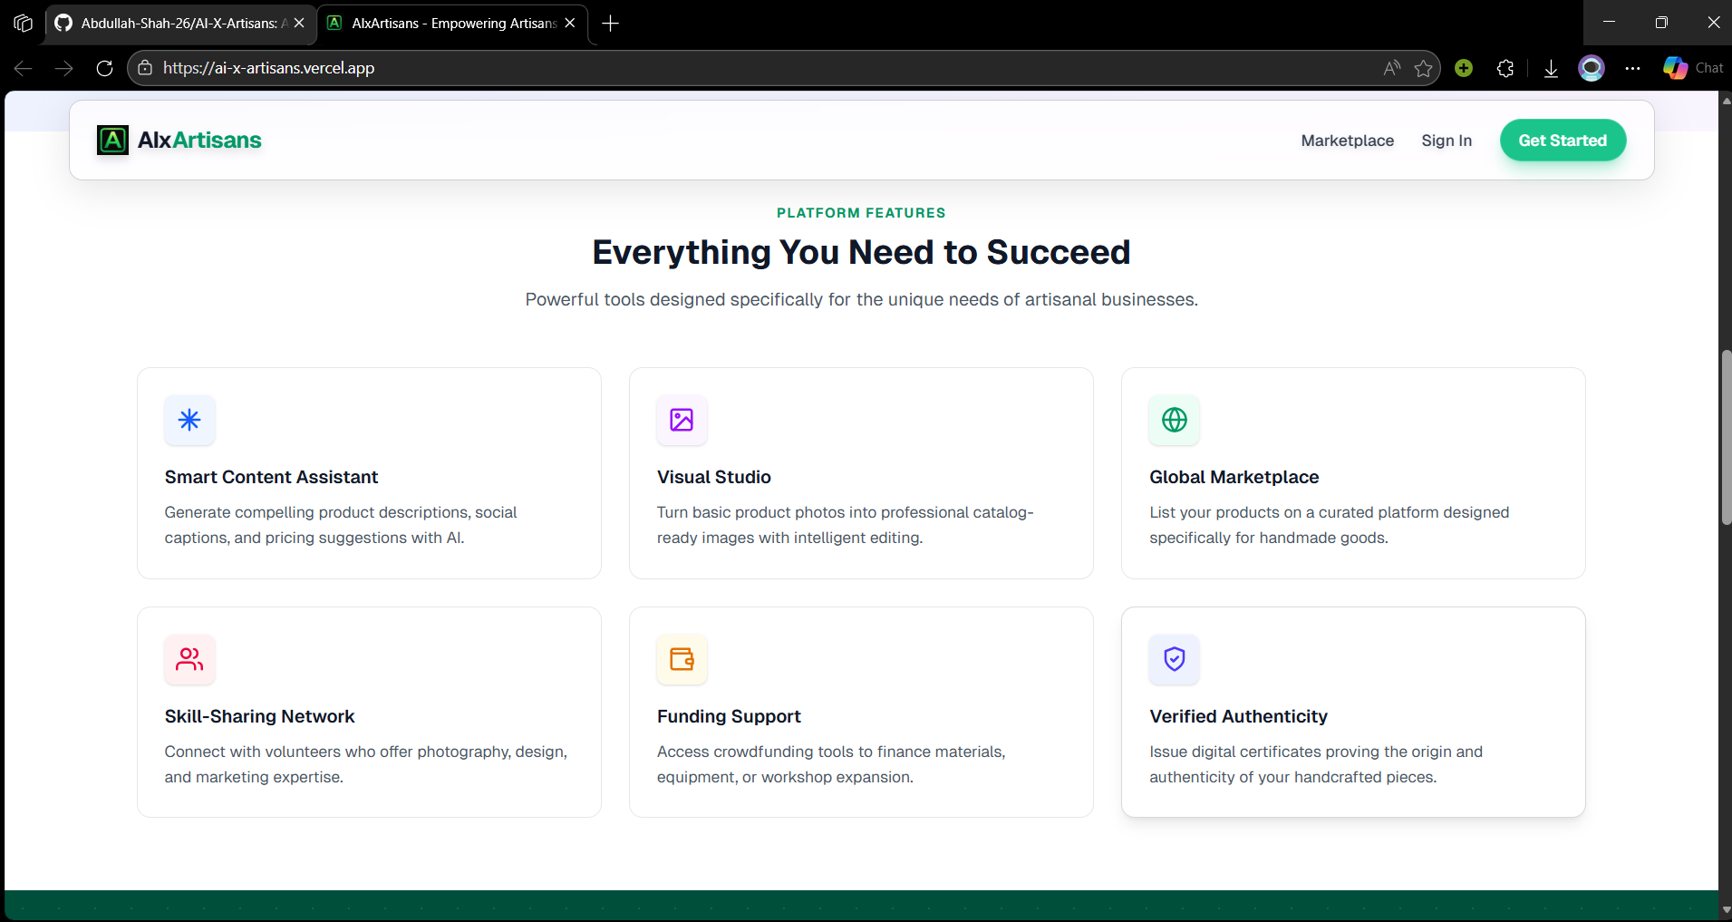Open the Extensions puzzle icon
Screen dimensions: 1732x922
coord(1505,68)
